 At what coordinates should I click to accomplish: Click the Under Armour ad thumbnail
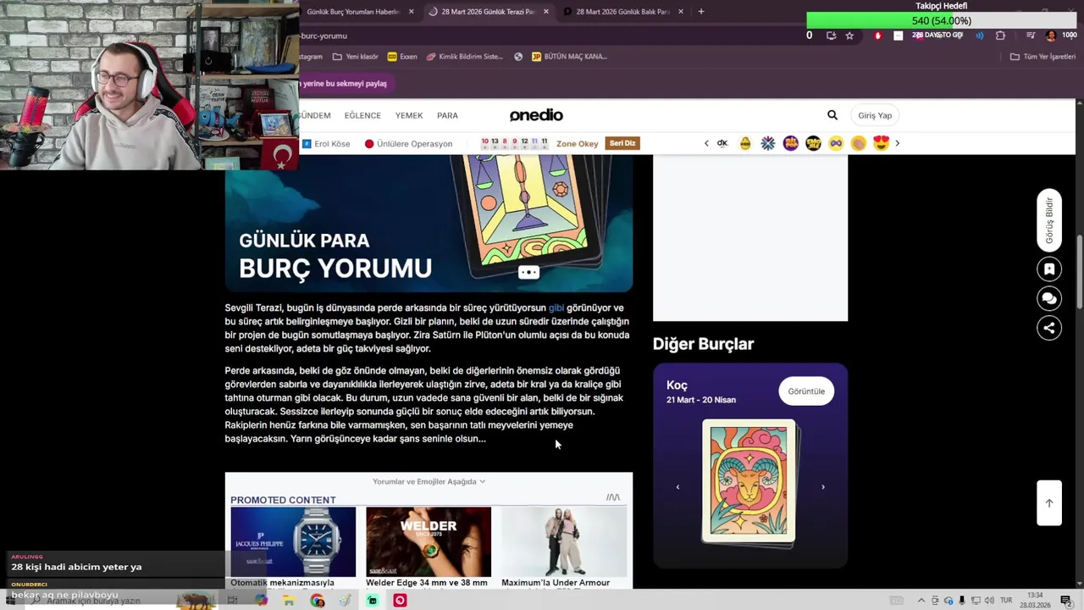pyautogui.click(x=564, y=541)
